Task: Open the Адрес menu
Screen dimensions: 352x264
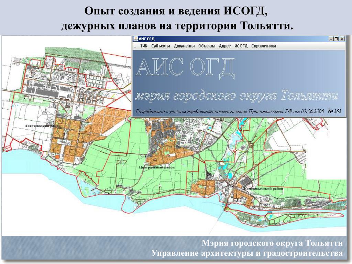Action: click(x=225, y=46)
